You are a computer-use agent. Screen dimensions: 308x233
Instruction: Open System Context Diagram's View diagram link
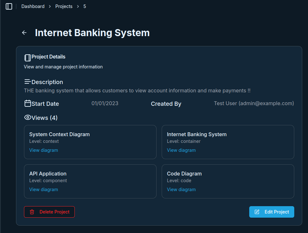tap(43, 150)
